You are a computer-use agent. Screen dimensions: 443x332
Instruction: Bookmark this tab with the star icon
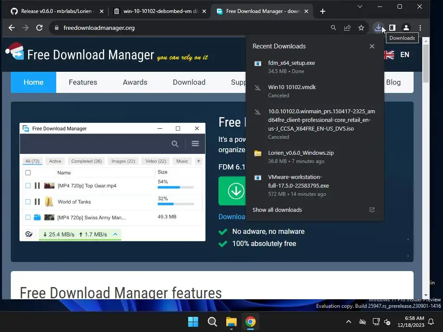click(361, 28)
